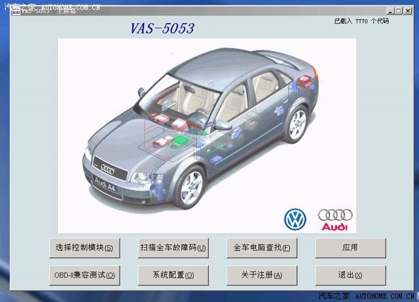This screenshot has width=419, height=302.
Task: Click the 选择控制模块(S) button
Action: [x=84, y=248]
